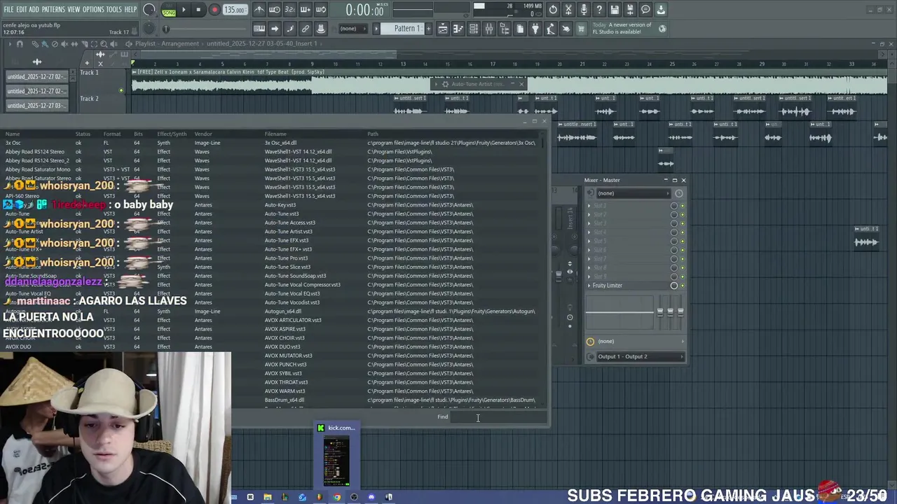Viewport: 897px width, 504px height.
Task: Save project with the floppy disk icon
Action: coord(615,10)
